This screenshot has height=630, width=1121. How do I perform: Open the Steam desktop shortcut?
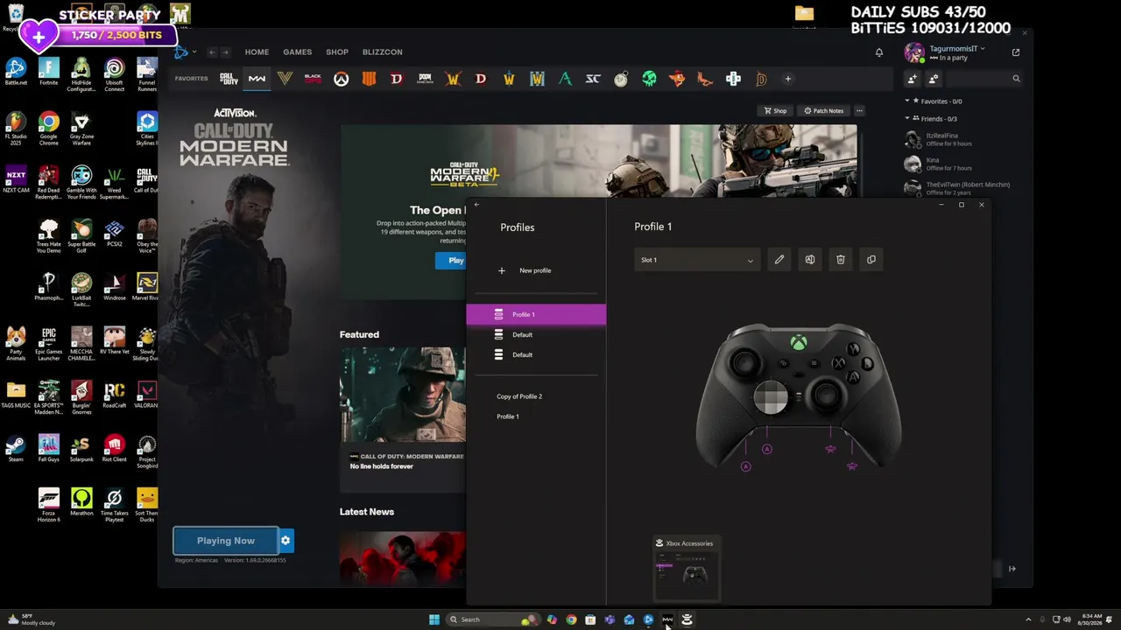(16, 448)
